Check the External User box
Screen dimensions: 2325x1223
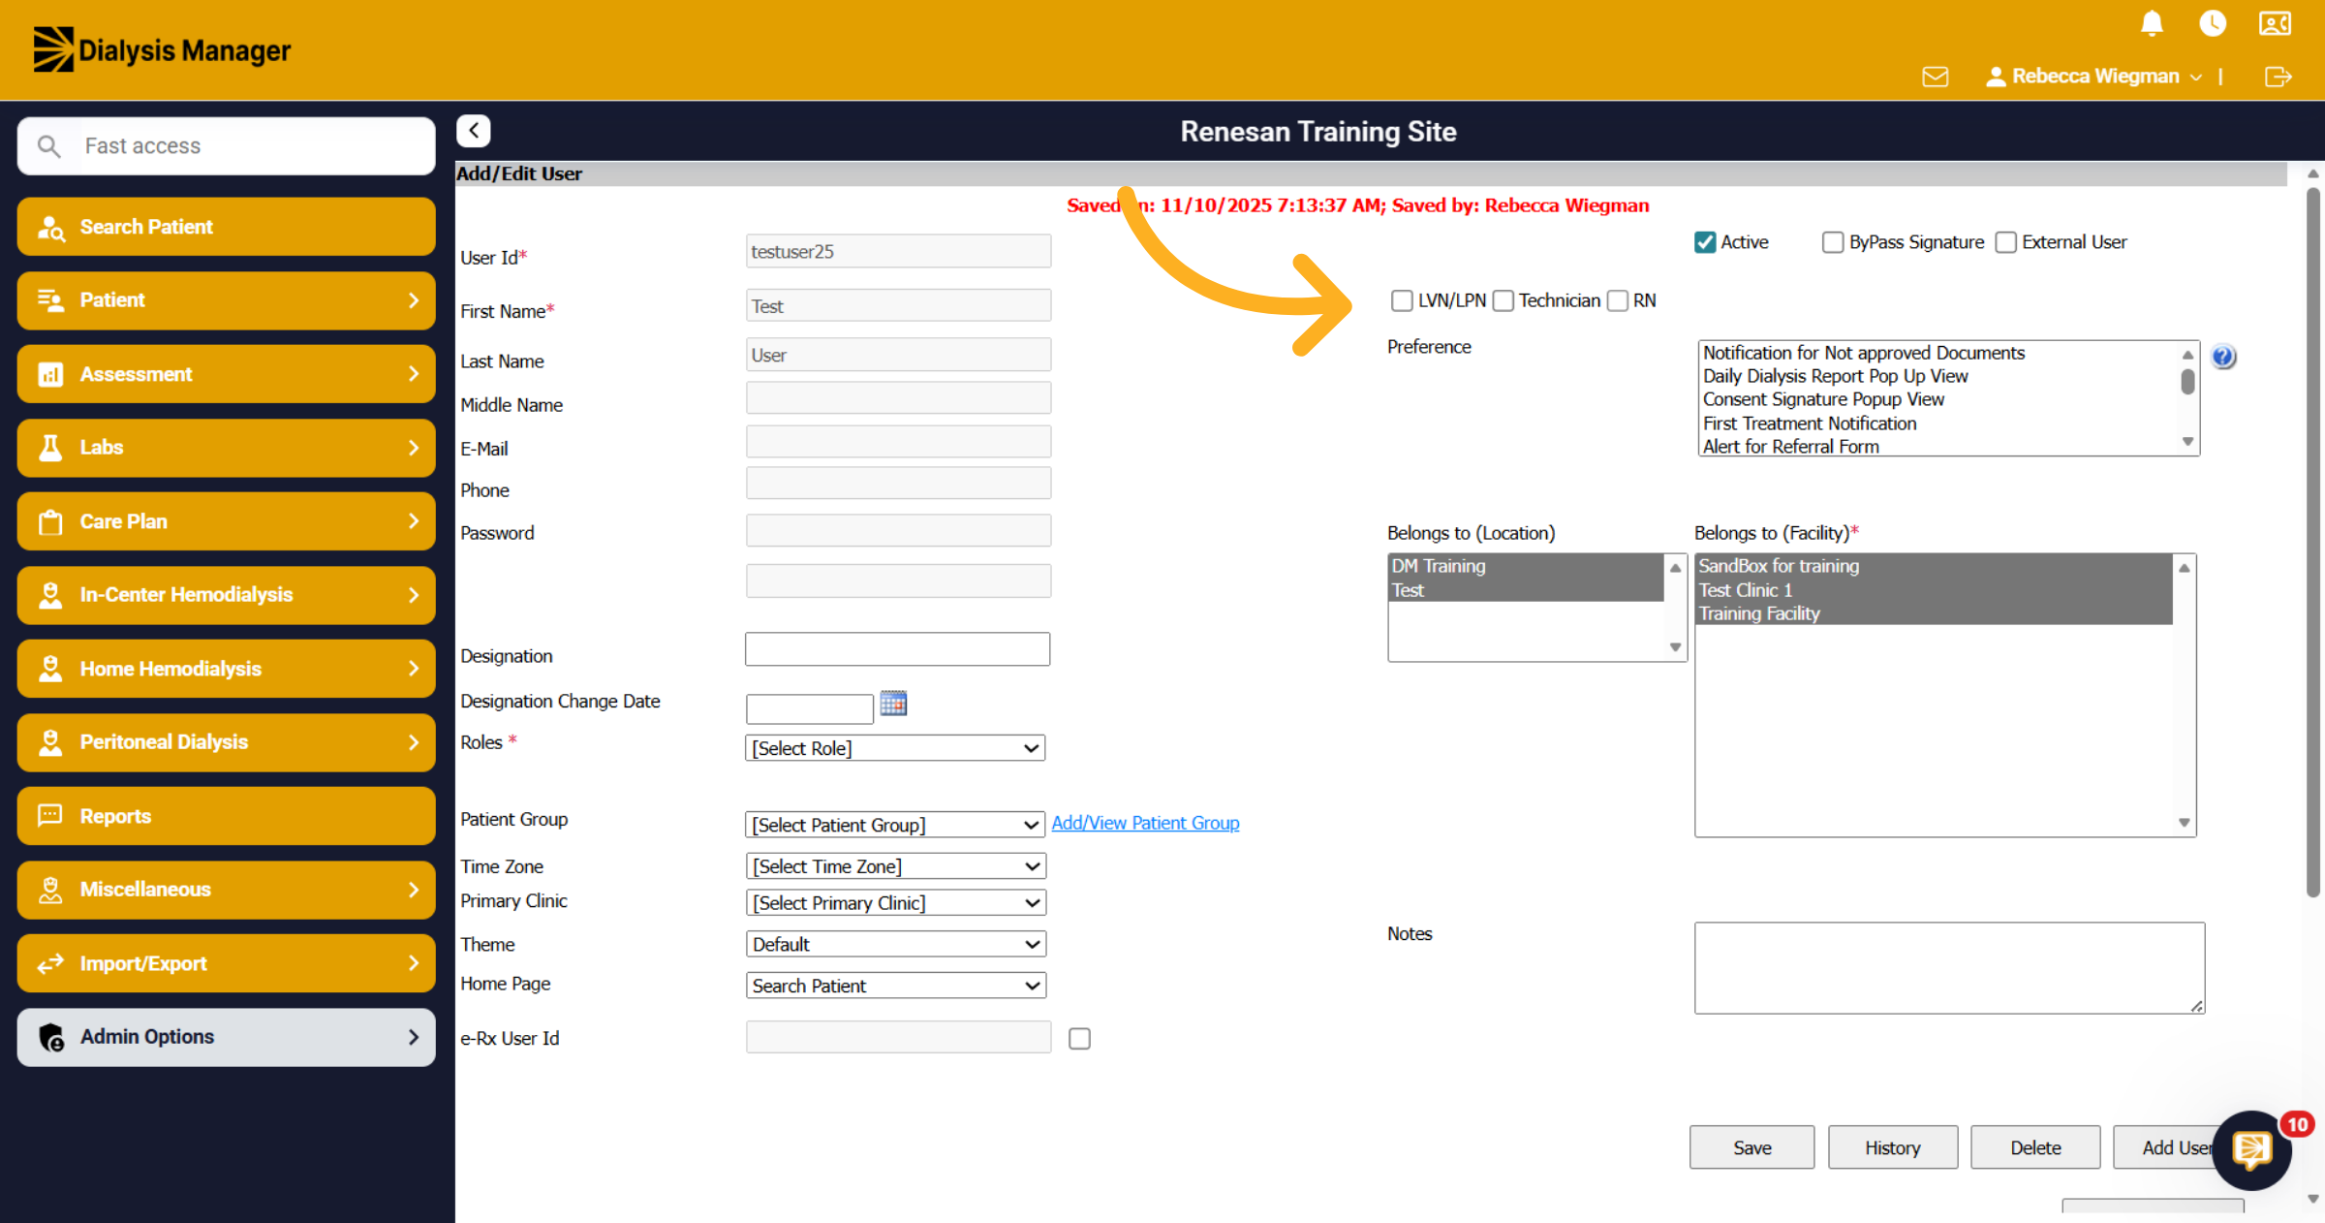(x=2006, y=242)
